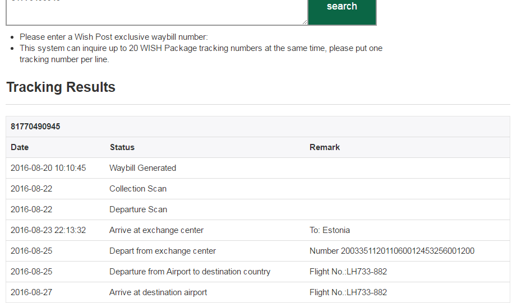
Task: Select the Waybill Generated status row
Action: (x=258, y=168)
